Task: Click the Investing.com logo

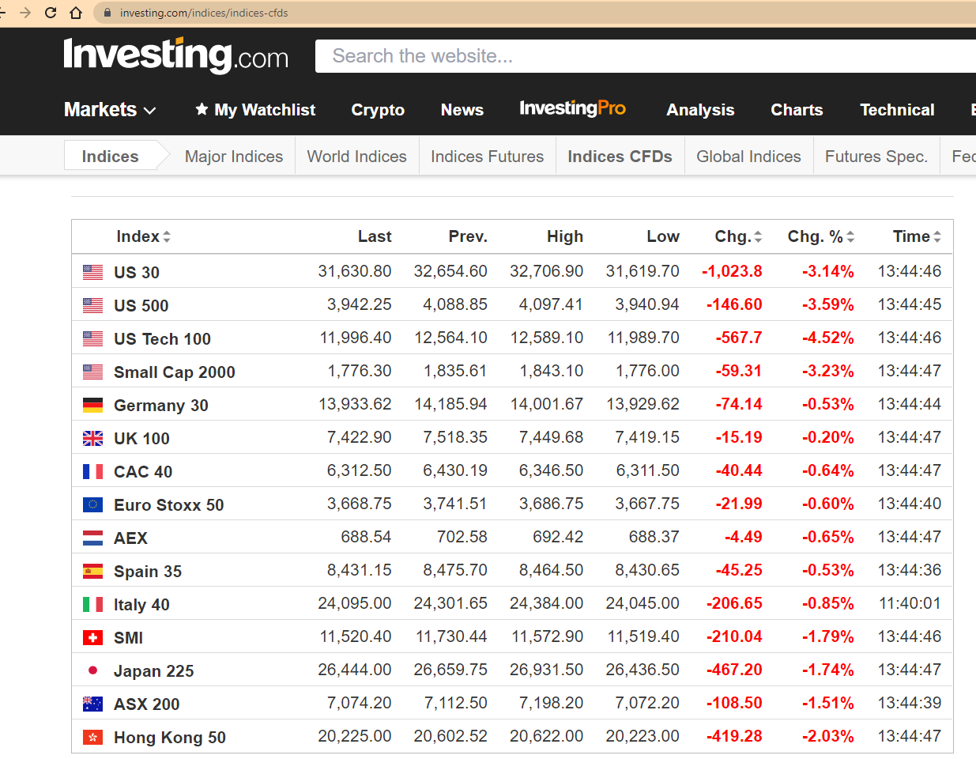Action: 175,55
